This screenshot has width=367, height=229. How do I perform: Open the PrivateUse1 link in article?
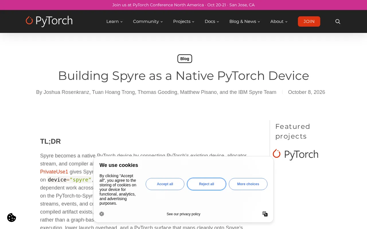pos(54,172)
